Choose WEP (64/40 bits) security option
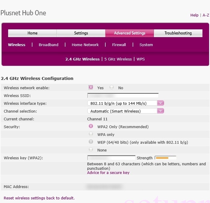This screenshot has width=210, height=203. click(91, 142)
